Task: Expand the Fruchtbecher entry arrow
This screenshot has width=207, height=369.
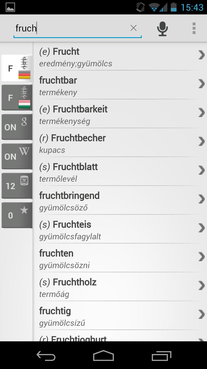Action: coord(201,141)
